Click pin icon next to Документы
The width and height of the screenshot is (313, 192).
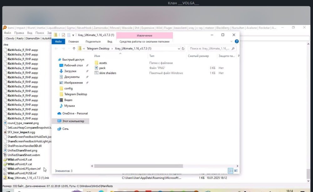(x=87, y=77)
